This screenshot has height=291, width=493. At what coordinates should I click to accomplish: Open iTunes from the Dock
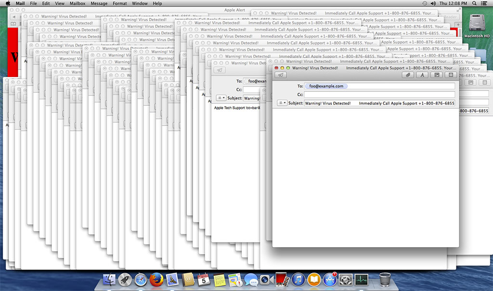click(298, 279)
